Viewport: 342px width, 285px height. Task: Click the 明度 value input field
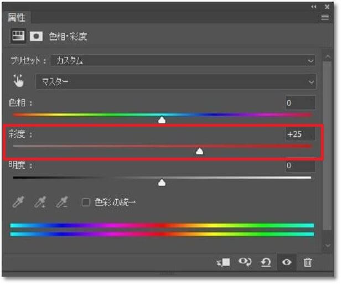click(300, 165)
